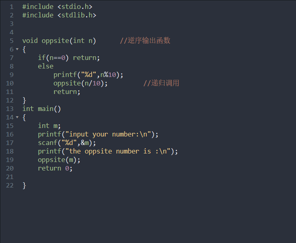Viewport: 296px width, 243px height.
Task: Click the return 0 statement
Action: (55, 168)
